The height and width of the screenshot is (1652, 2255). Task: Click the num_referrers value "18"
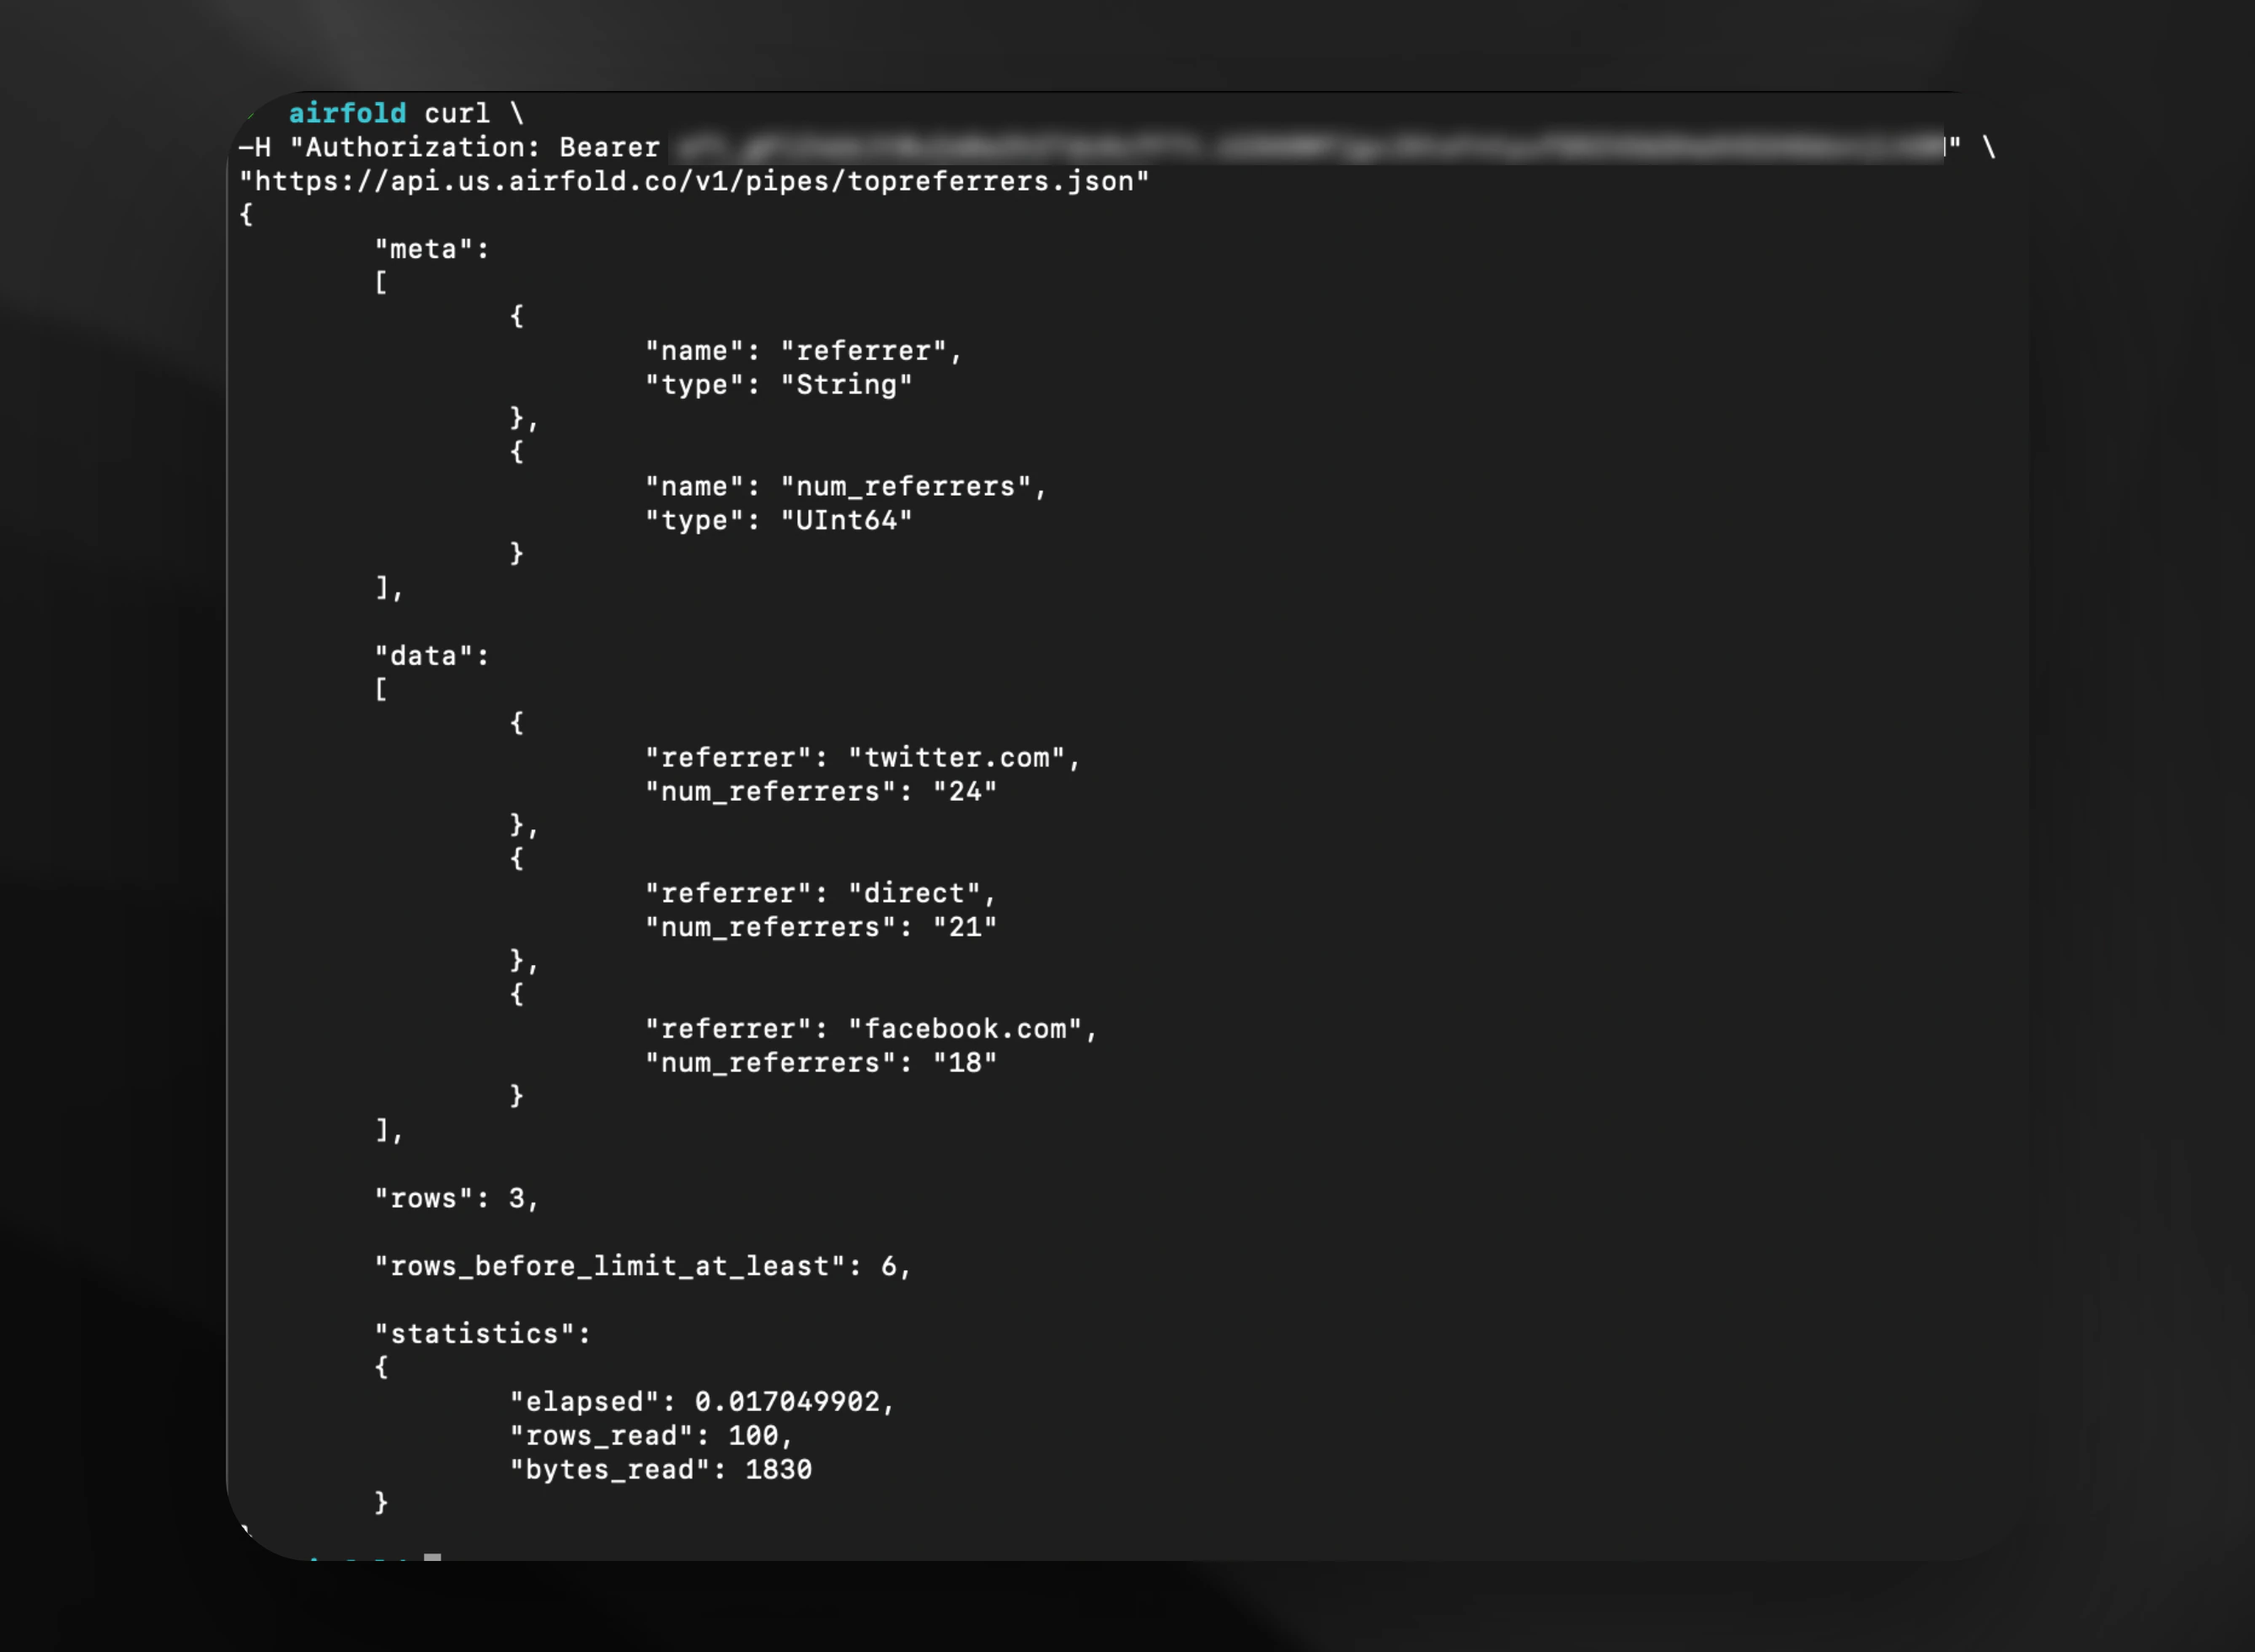tap(965, 1063)
